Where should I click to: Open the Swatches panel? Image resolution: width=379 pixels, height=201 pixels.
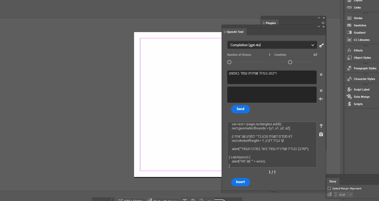360,25
